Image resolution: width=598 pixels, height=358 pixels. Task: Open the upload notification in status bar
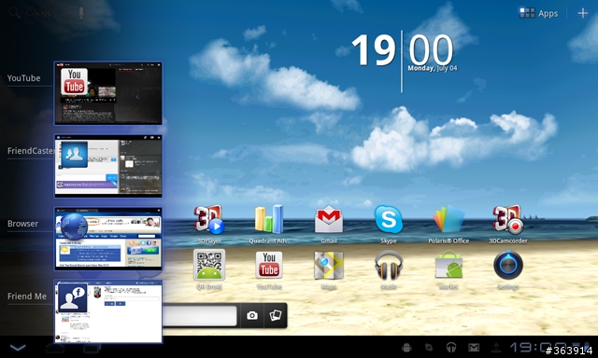496,348
